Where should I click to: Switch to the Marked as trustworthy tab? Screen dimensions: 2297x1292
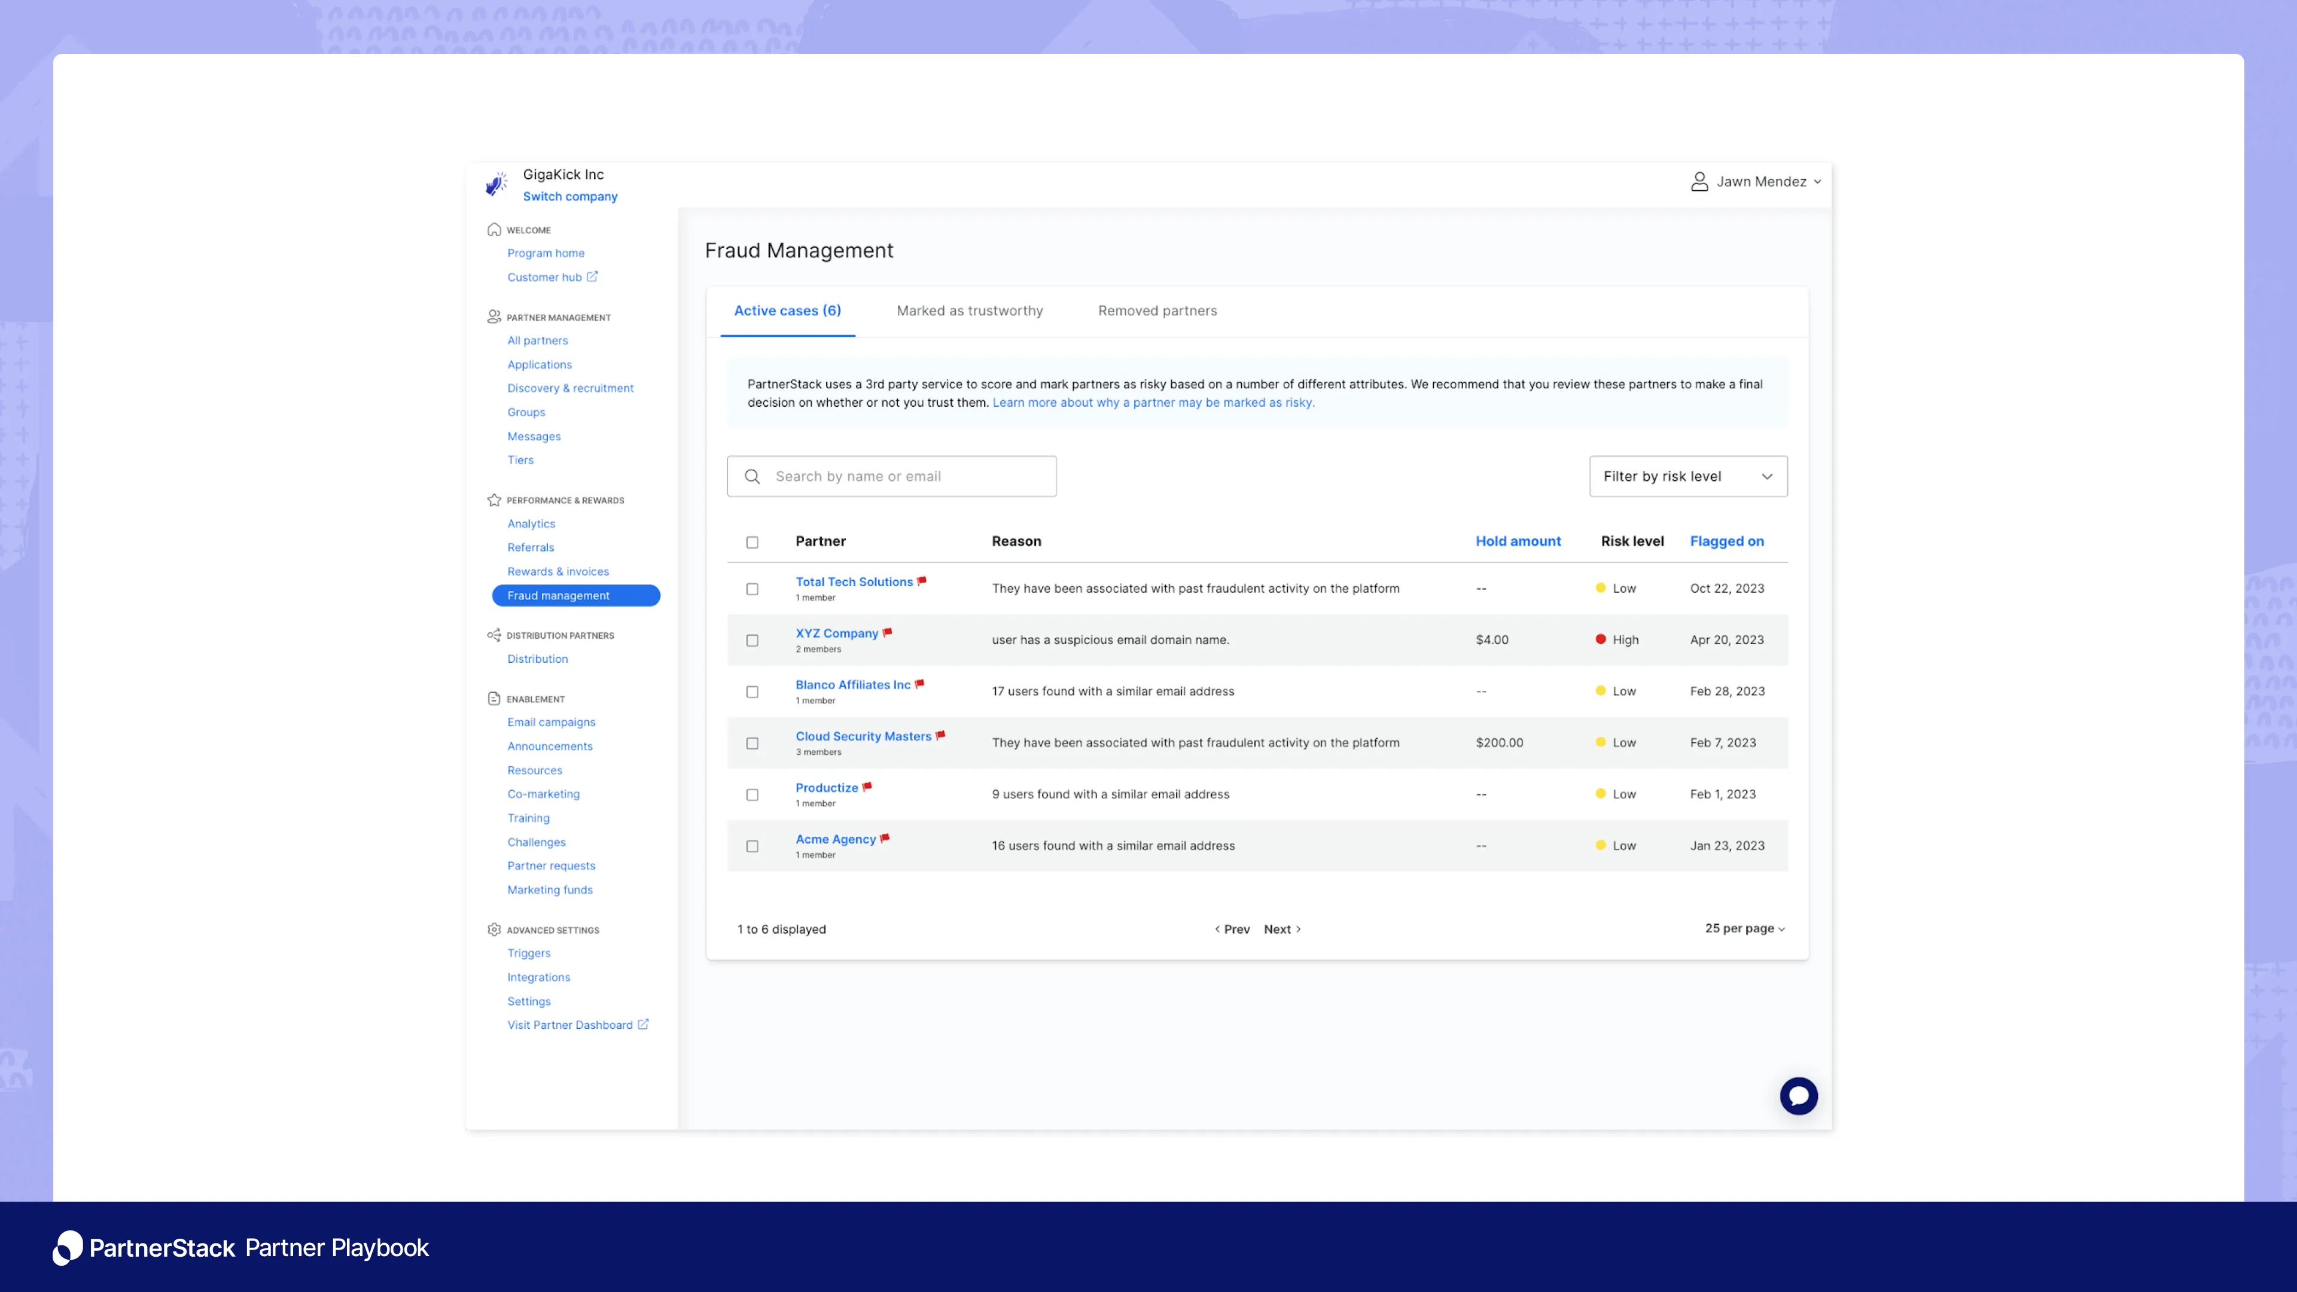(x=969, y=310)
